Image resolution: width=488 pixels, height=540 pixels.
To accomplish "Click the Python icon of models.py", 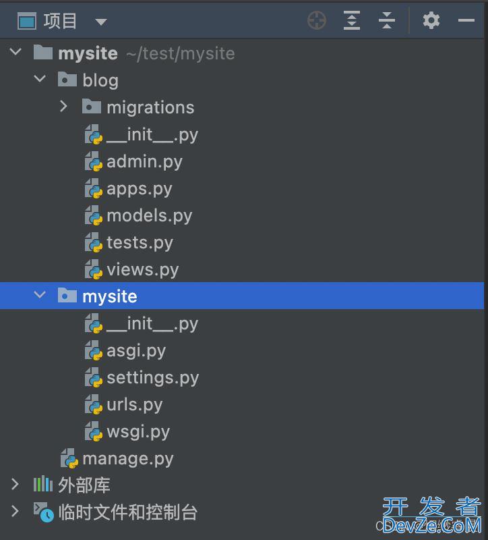I will pyautogui.click(x=94, y=215).
